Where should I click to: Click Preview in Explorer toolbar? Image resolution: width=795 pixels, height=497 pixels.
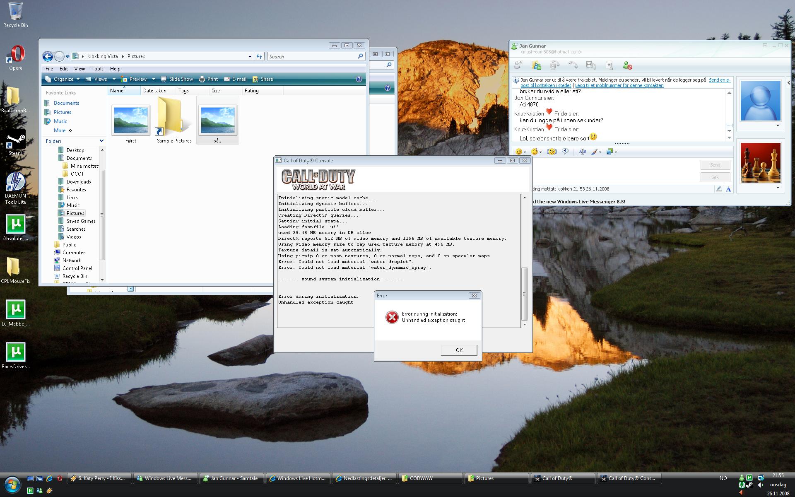point(134,79)
